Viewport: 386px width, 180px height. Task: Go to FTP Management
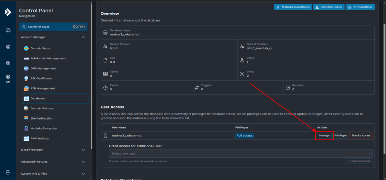43,88
